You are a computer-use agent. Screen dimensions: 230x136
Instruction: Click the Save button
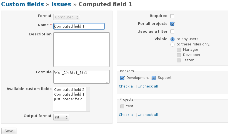coord(9,131)
